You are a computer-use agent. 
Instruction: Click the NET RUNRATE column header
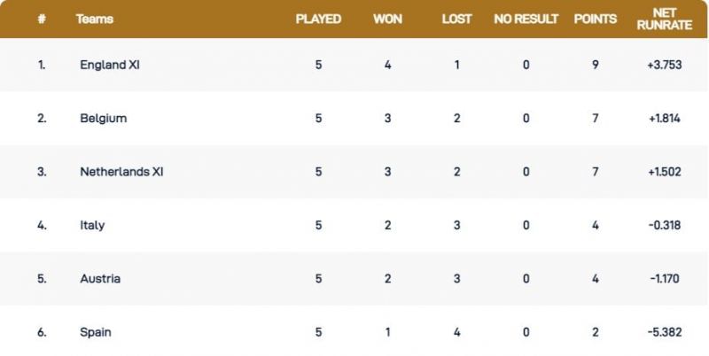pos(664,19)
